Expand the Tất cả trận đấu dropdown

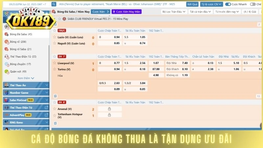[200, 12]
